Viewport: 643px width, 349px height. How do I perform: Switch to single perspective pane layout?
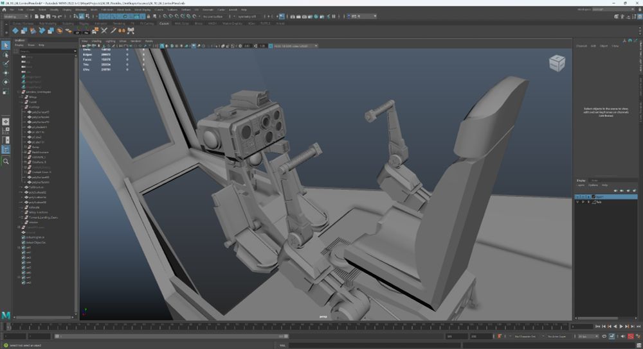[6, 121]
